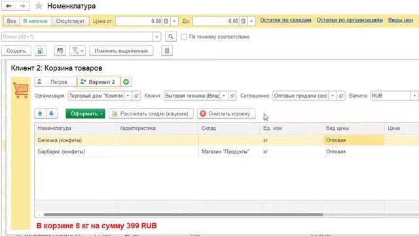Add a new cart variant with green plus
This screenshot has width=419, height=236.
coord(126,82)
